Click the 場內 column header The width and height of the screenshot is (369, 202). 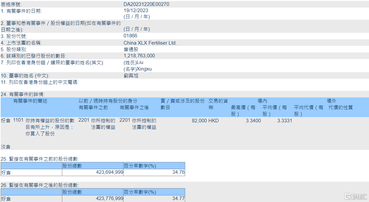[262, 101]
